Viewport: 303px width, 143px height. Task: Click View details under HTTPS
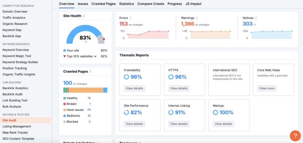(x=179, y=88)
